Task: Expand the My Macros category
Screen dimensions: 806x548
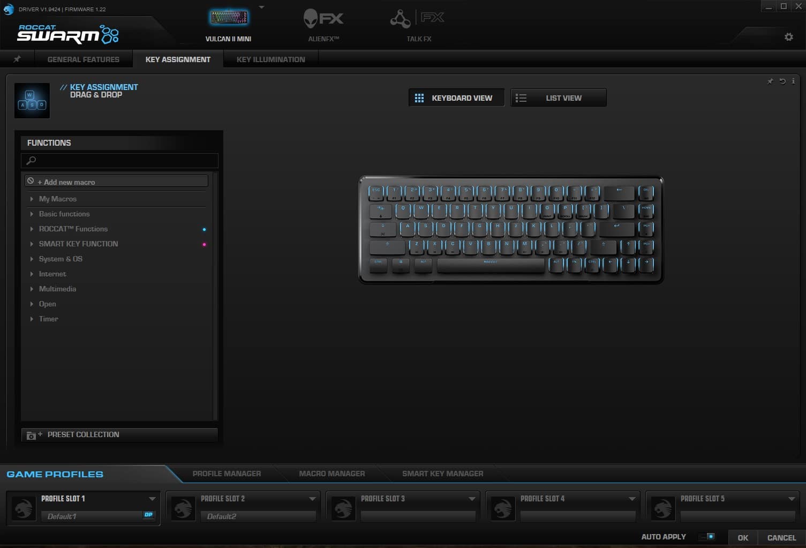Action: coord(32,199)
